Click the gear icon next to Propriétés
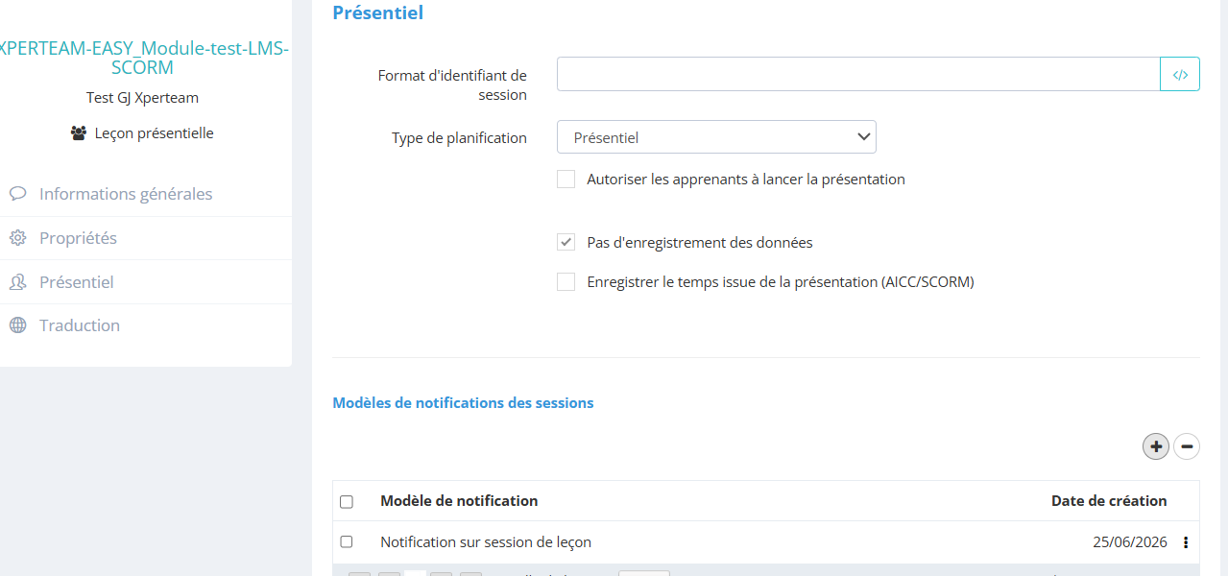The image size is (1228, 576). coord(17,238)
